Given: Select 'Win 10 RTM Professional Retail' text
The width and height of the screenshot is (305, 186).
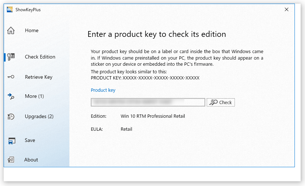Looking at the screenshot, I should (153, 116).
